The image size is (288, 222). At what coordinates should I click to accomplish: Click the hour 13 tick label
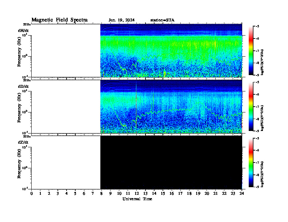(145, 194)
